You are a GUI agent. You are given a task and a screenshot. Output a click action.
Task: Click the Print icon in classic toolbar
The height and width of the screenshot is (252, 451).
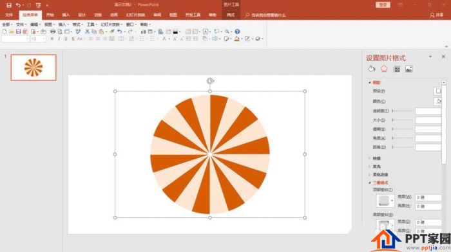pyautogui.click(x=53, y=32)
